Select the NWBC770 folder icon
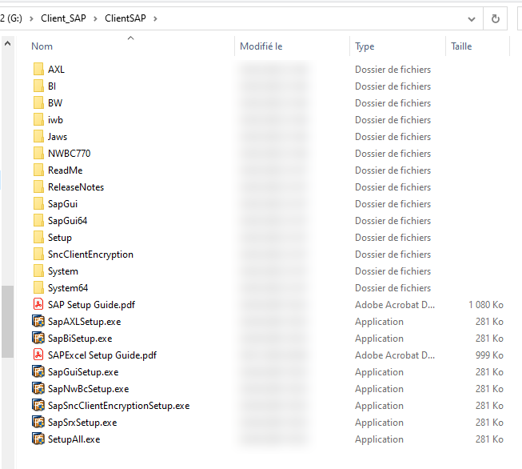This screenshot has width=522, height=469. [38, 154]
